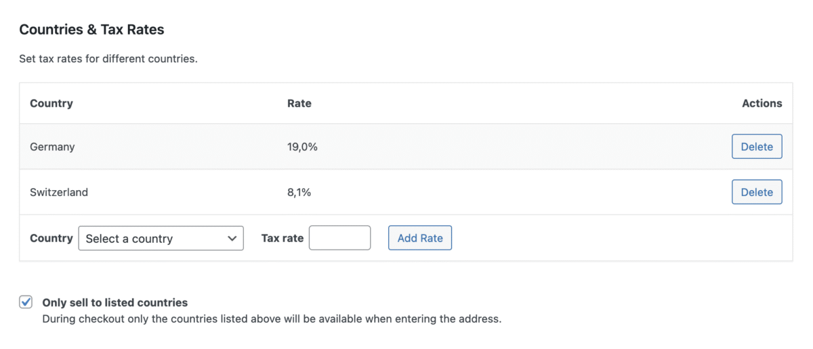Click the 8,1% rate value
This screenshot has height=349, width=813.
299,192
